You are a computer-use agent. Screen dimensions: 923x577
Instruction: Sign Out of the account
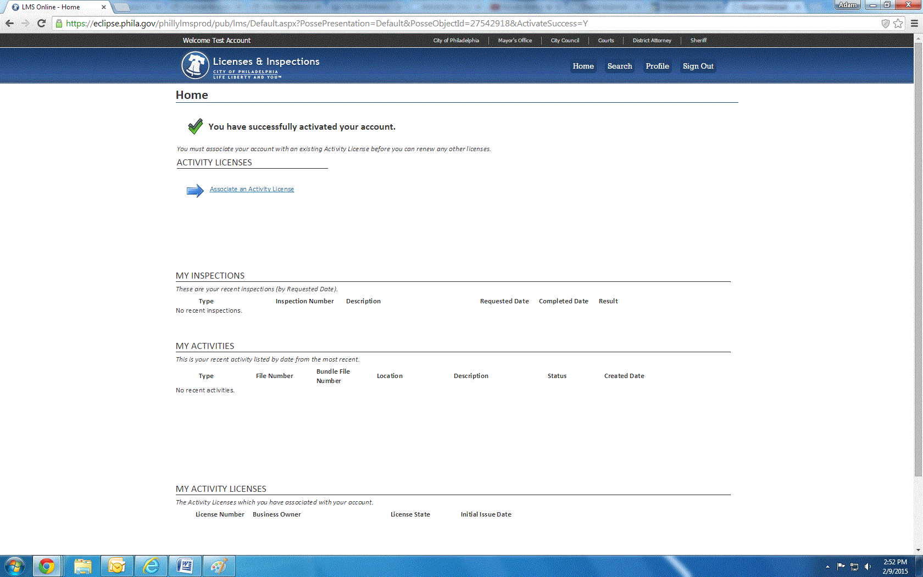pyautogui.click(x=697, y=66)
